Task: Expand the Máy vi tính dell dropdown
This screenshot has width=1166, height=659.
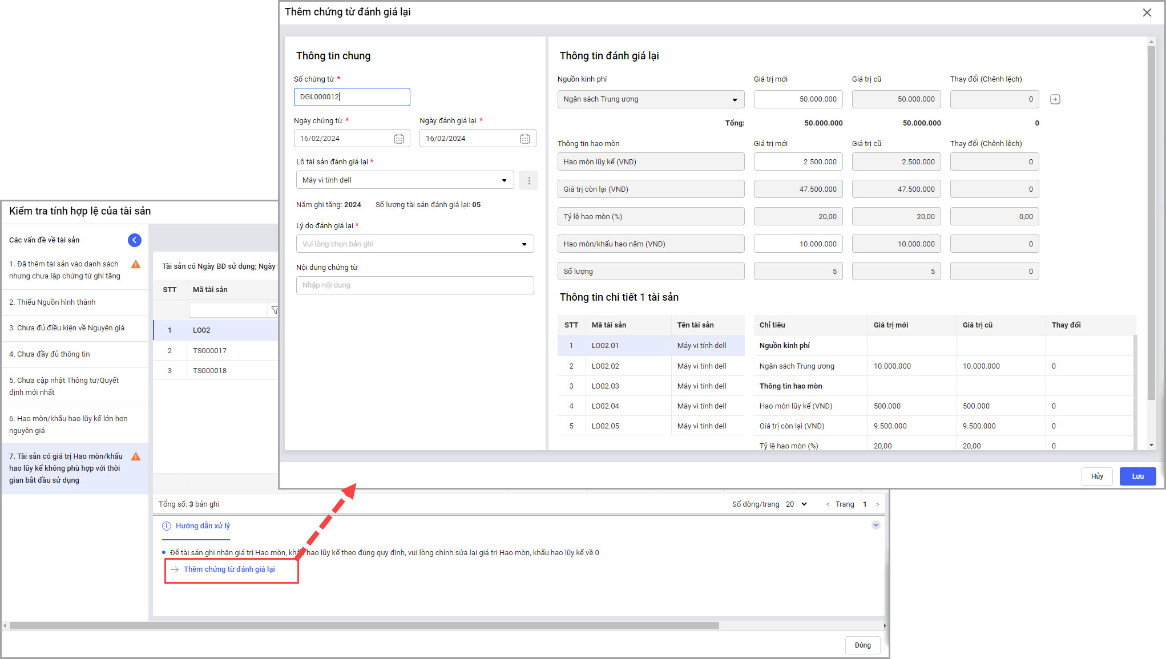Action: 503,180
